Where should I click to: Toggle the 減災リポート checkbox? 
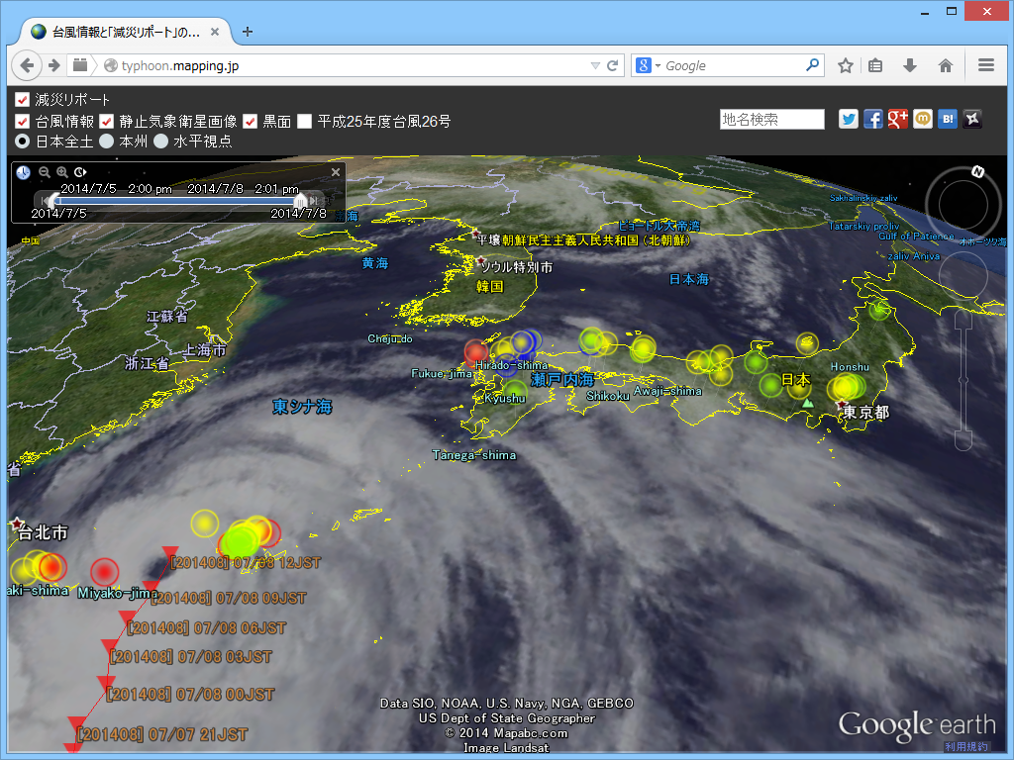coord(22,100)
